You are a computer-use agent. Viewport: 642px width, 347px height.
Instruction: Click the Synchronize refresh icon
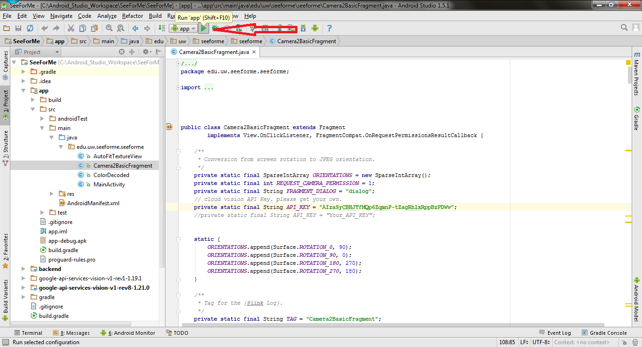pos(30,29)
